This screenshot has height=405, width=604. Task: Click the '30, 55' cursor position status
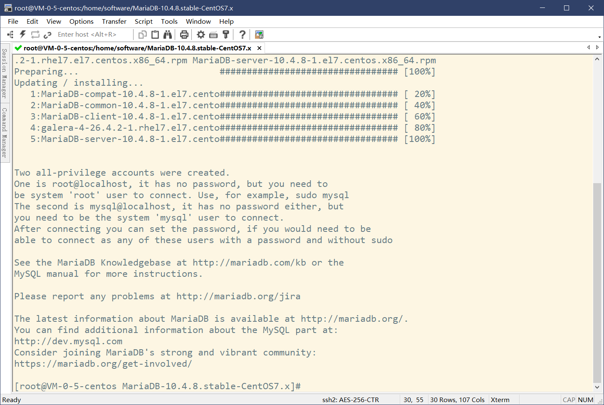click(x=413, y=400)
